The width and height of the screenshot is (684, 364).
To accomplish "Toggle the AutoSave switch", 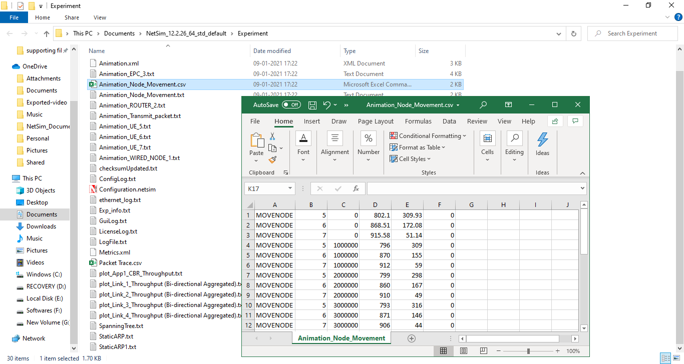I will [291, 105].
